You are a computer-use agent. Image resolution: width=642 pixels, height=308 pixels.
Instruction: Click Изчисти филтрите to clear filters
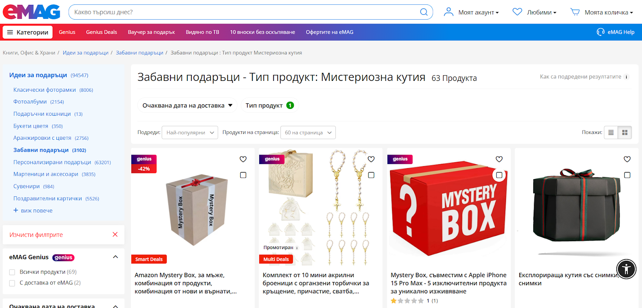pyautogui.click(x=36, y=235)
